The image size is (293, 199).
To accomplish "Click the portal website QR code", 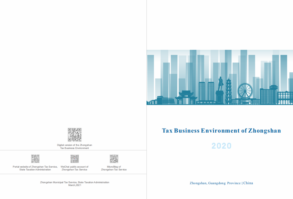I will (x=35, y=159).
